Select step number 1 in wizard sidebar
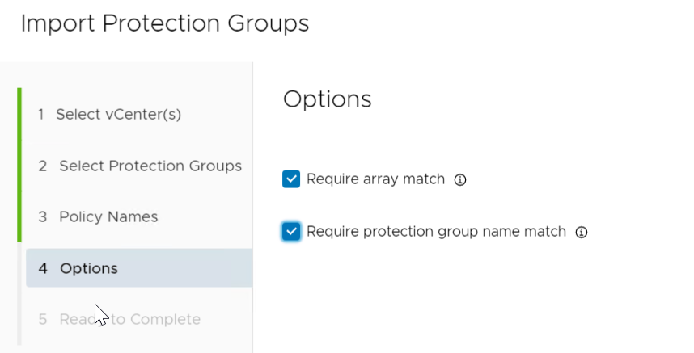 pos(40,115)
